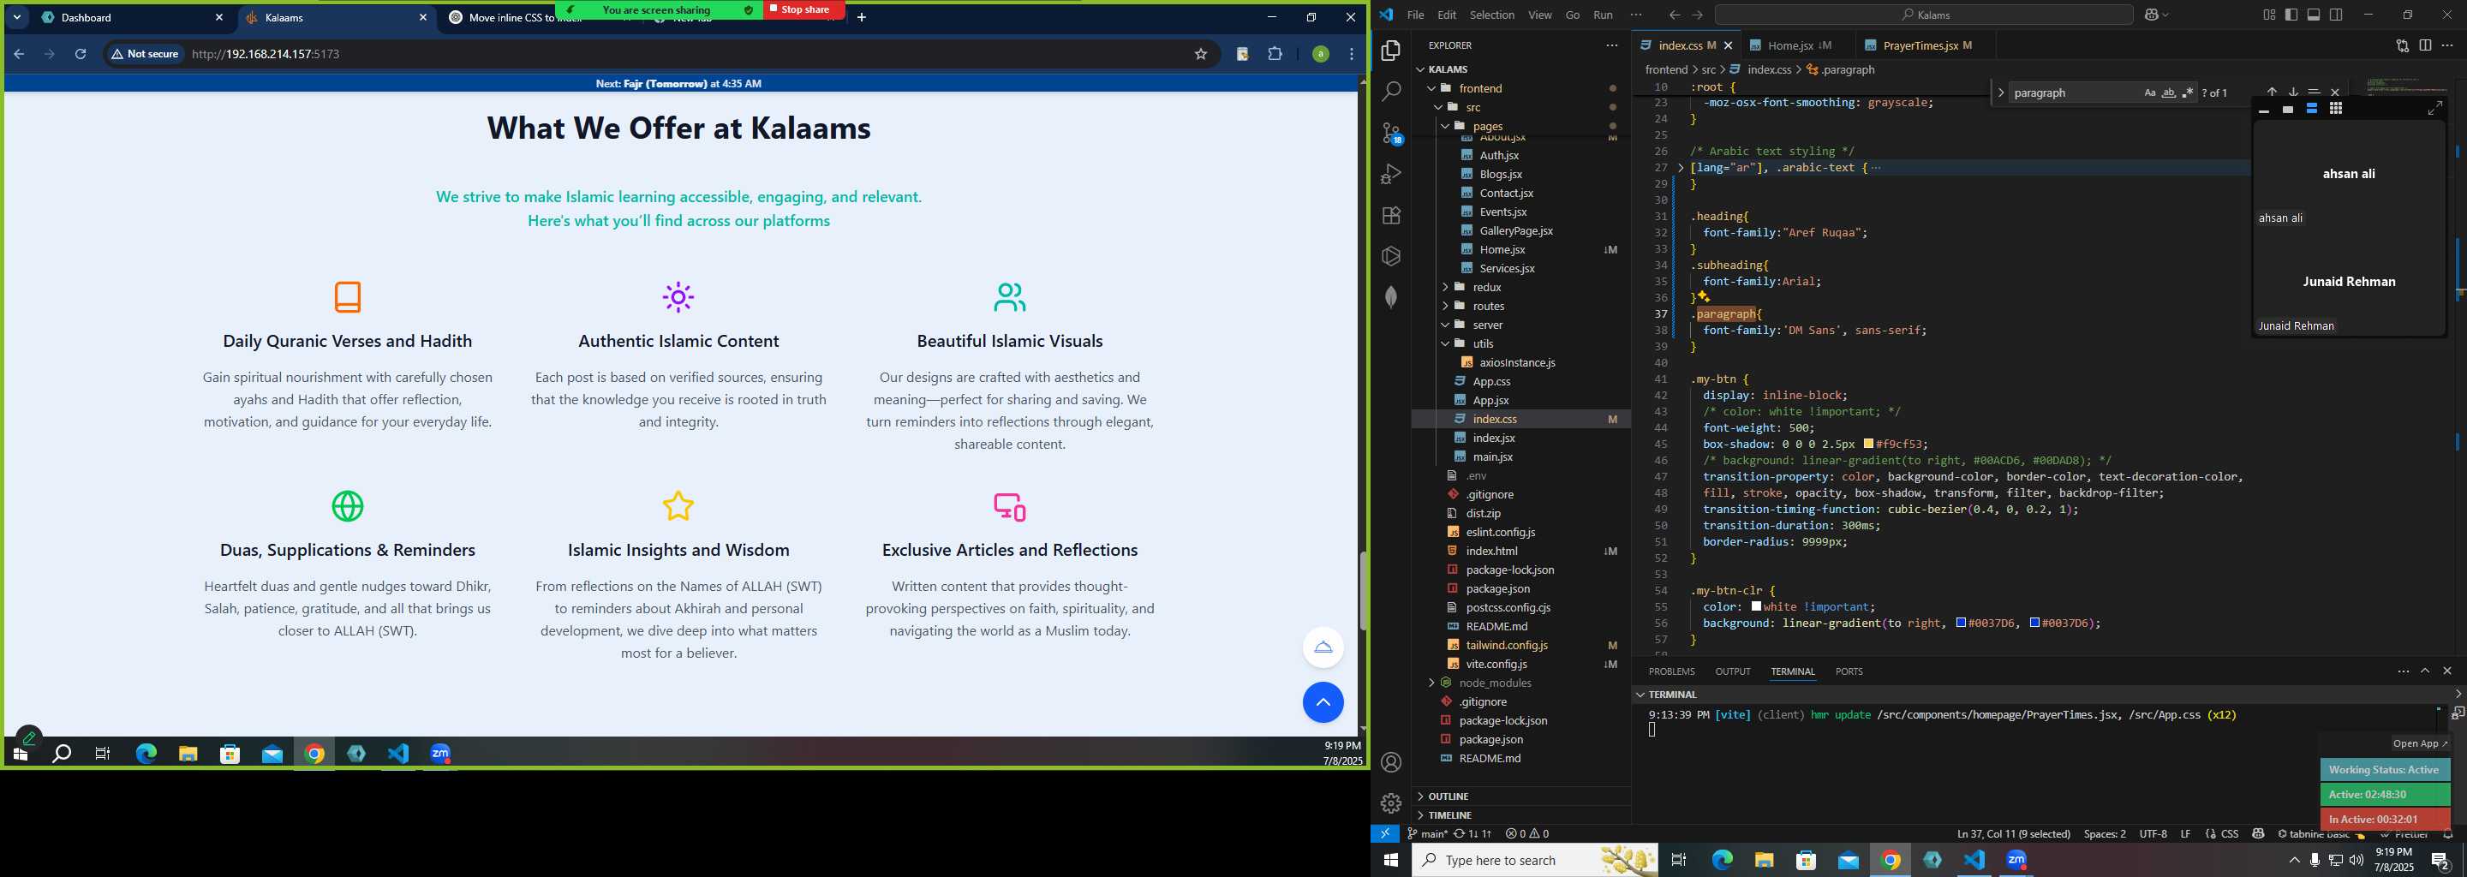Unfold the [lang="ar"] rule at line 27

tap(1681, 168)
